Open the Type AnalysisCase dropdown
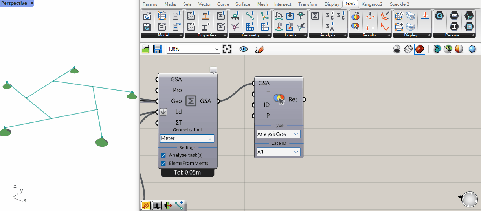481x211 pixels. [278, 134]
